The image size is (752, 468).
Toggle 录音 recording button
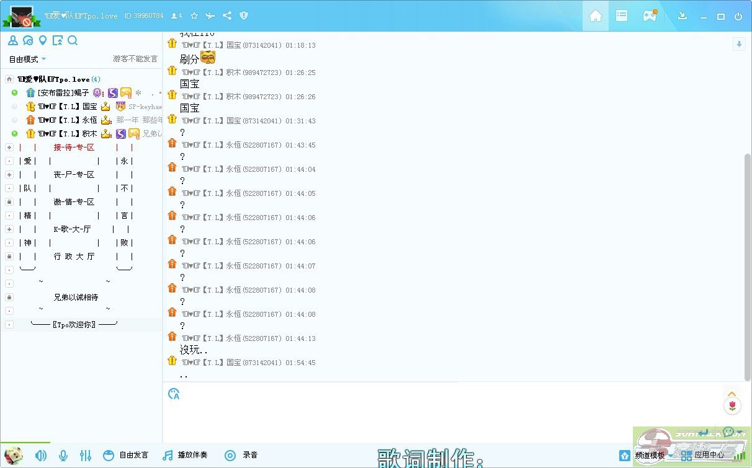point(241,455)
